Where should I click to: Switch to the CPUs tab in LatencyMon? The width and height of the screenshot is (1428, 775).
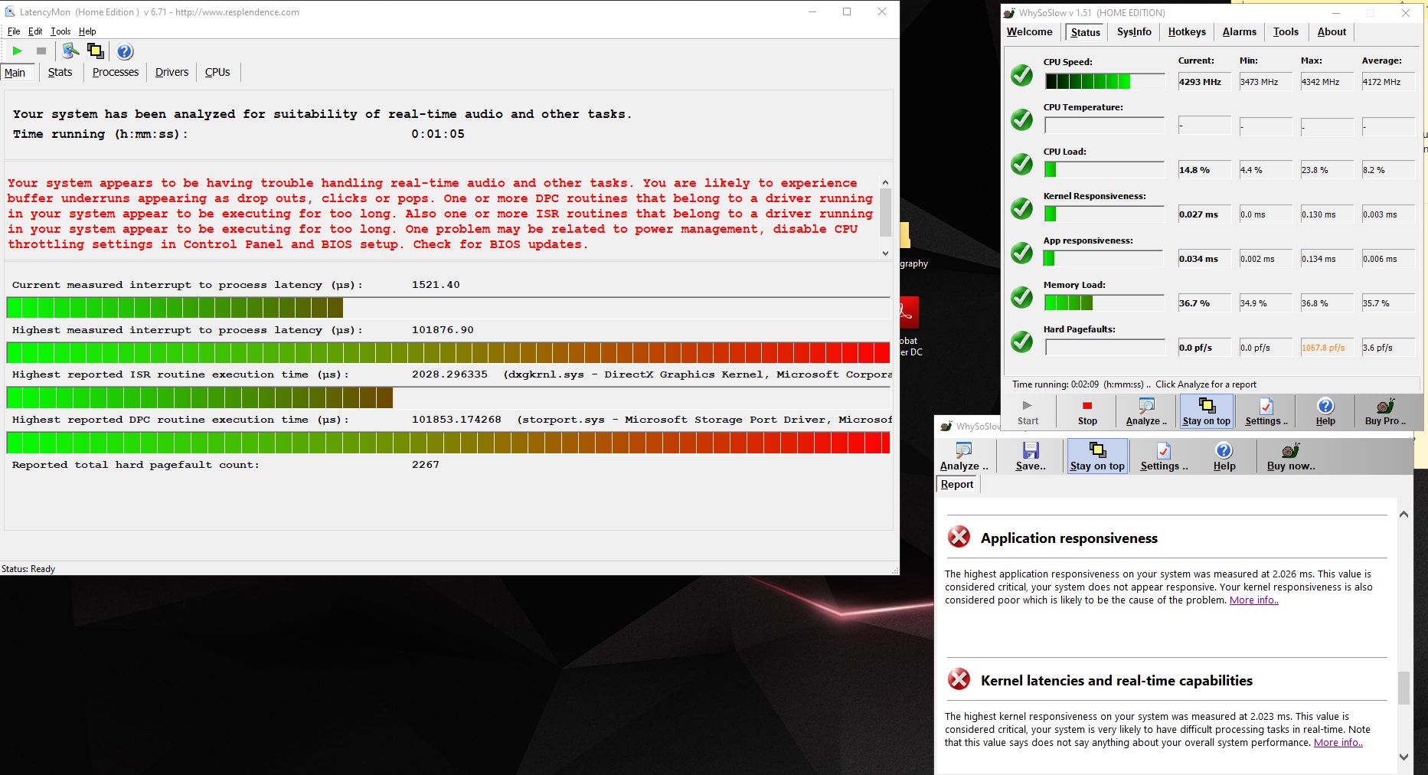tap(217, 72)
